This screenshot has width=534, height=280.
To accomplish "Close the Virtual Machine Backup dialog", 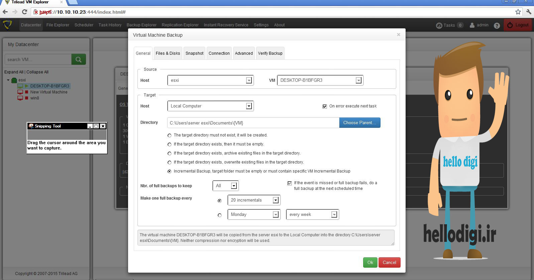I will tap(399, 34).
